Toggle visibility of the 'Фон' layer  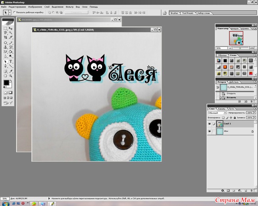click(x=210, y=131)
